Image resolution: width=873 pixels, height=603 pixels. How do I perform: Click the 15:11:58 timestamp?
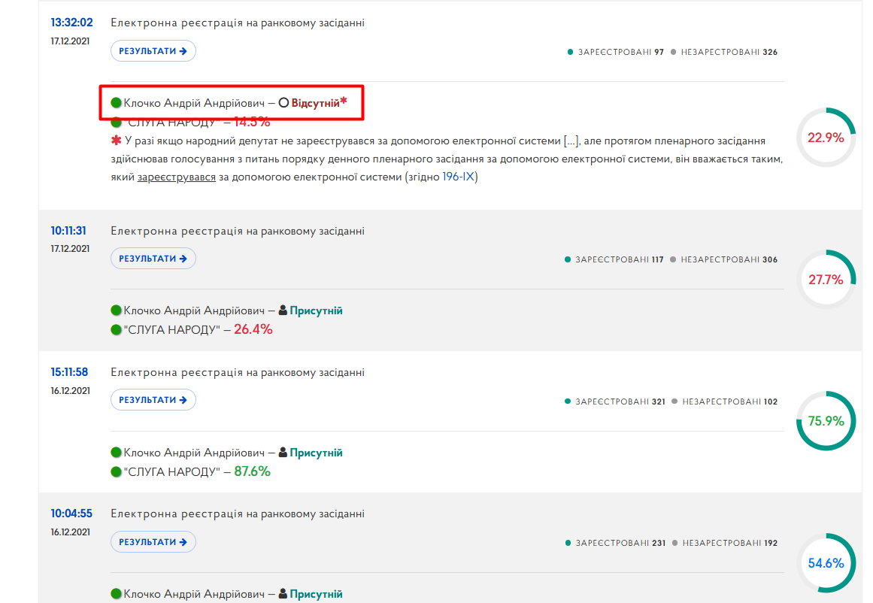pos(70,372)
